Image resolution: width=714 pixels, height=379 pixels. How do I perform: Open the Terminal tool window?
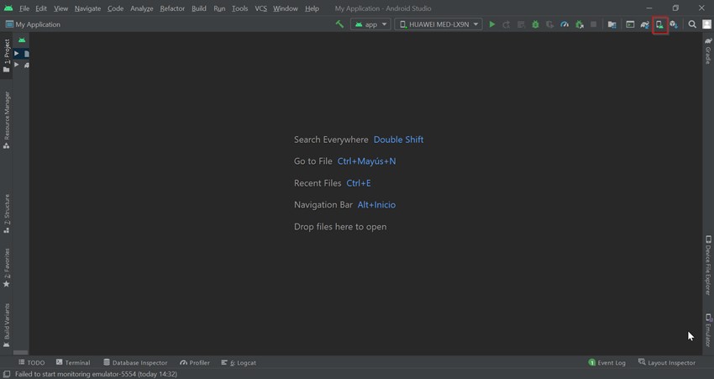(x=73, y=362)
